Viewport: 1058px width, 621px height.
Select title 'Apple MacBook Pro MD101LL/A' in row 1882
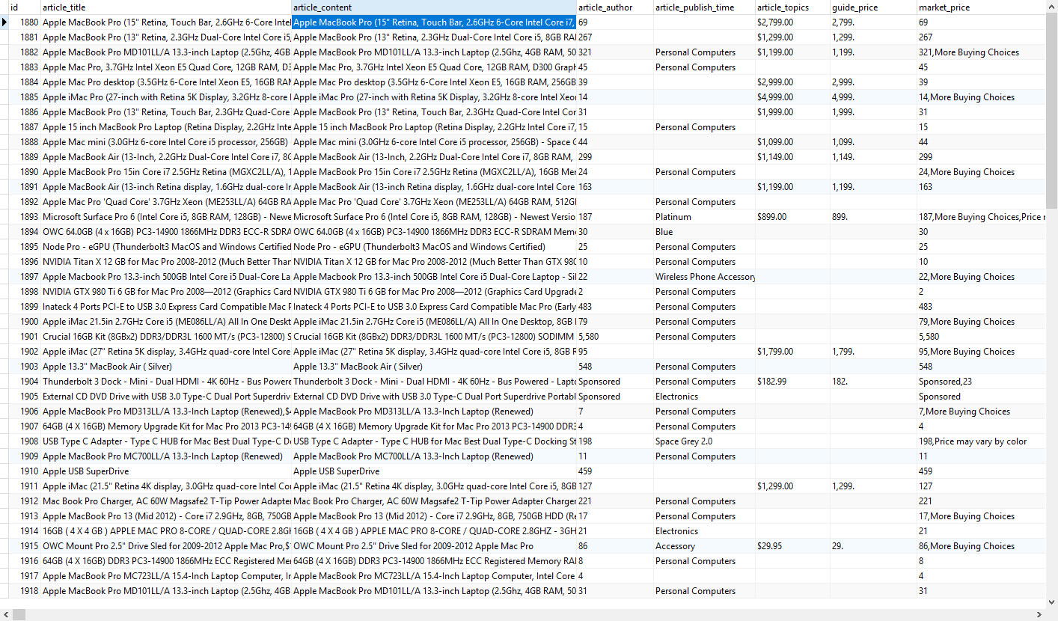(165, 52)
